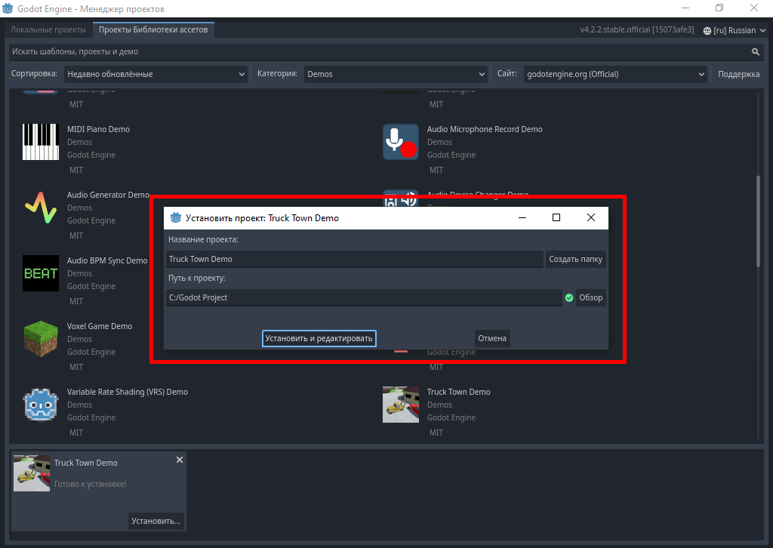The height and width of the screenshot is (548, 773).
Task: Select the 'Проекты Библиотеки ассетов' tab
Action: 154,30
